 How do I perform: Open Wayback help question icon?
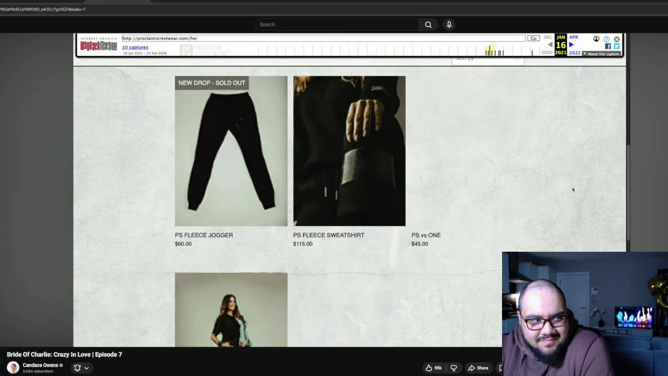click(606, 39)
